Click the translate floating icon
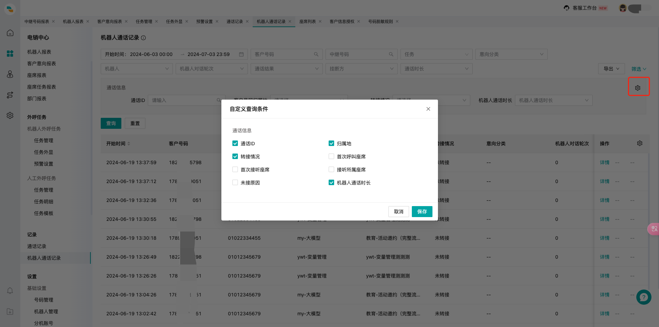Image resolution: width=659 pixels, height=327 pixels. pyautogui.click(x=653, y=229)
